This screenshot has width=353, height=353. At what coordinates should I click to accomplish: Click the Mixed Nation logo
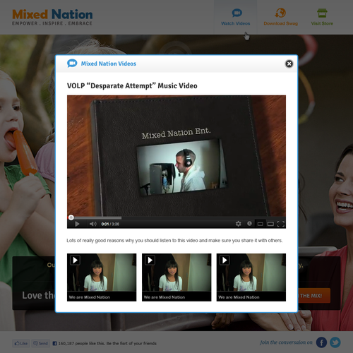pos(52,17)
